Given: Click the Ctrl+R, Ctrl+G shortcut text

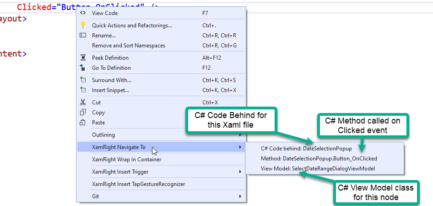Looking at the screenshot, I should click(219, 46).
